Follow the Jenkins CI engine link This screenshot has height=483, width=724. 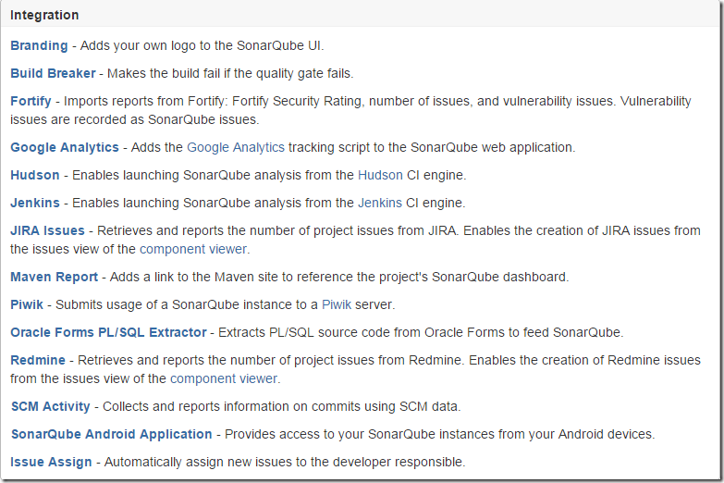(x=380, y=203)
